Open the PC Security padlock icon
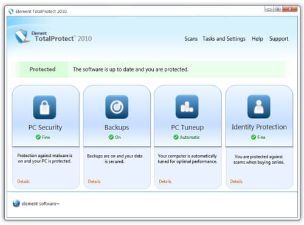 tap(44, 107)
